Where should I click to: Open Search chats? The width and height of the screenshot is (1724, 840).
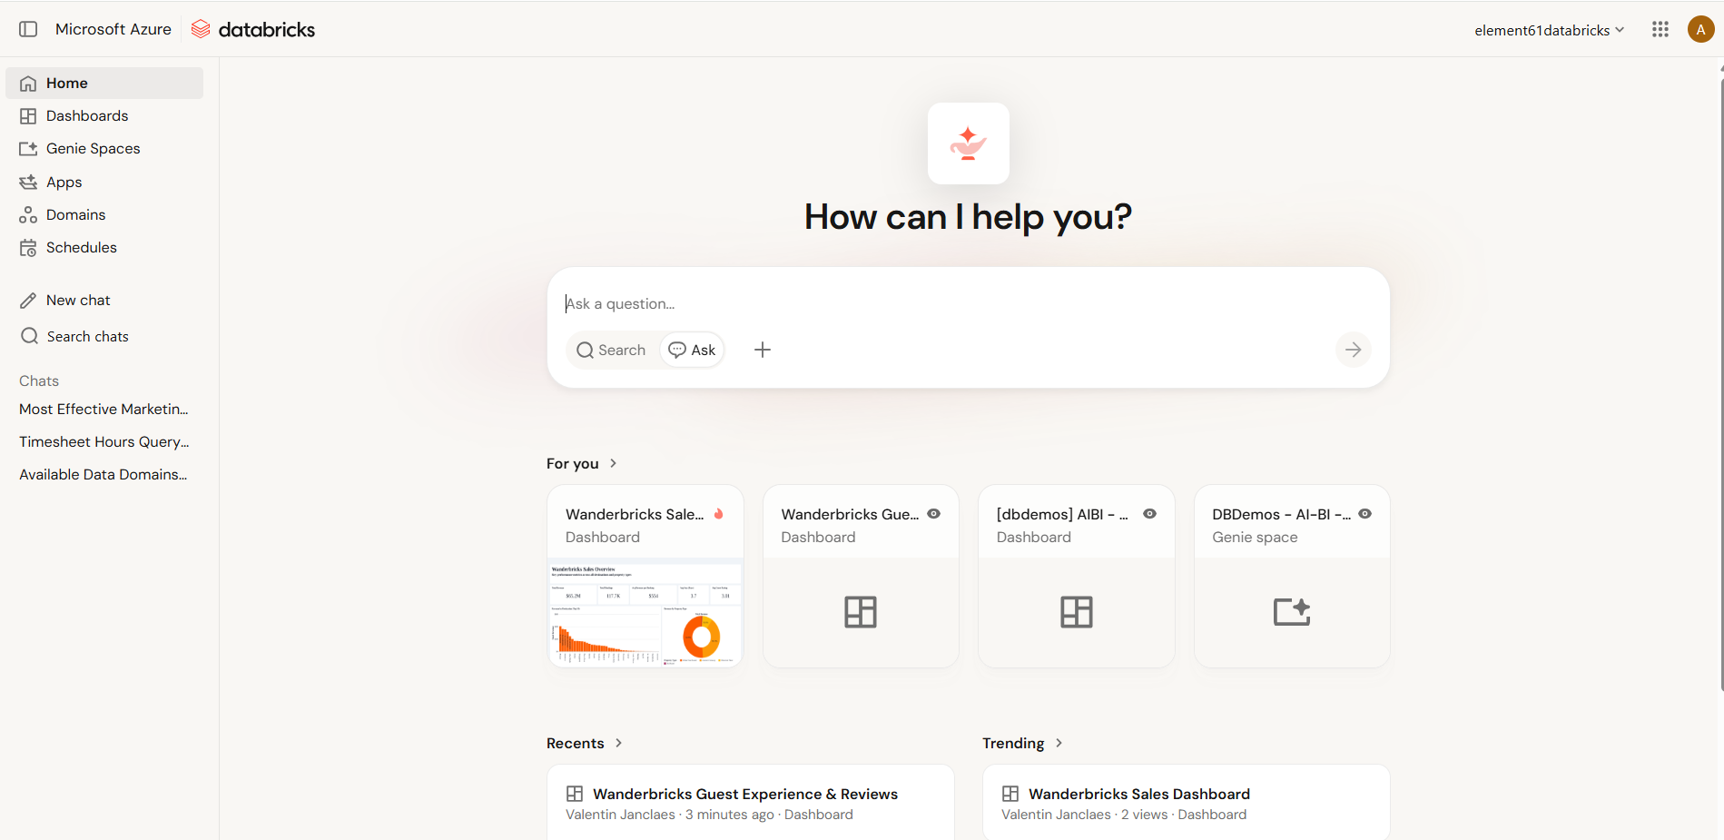104,336
